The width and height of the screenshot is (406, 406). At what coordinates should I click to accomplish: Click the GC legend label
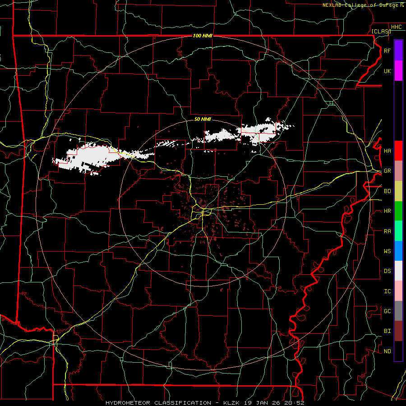point(387,311)
